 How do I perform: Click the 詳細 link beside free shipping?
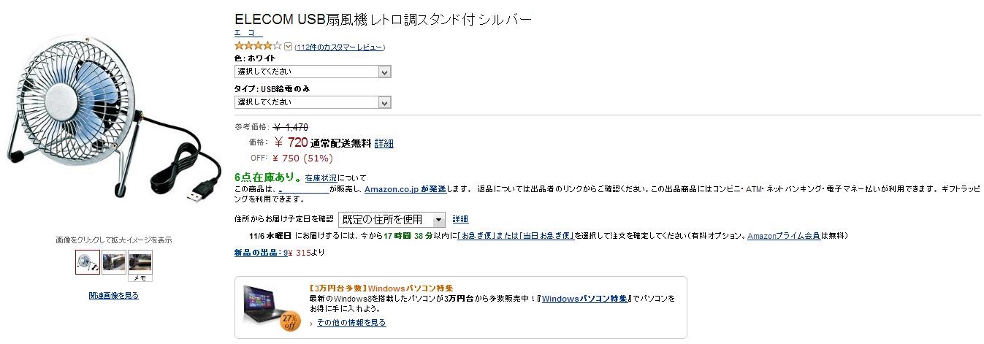384,144
